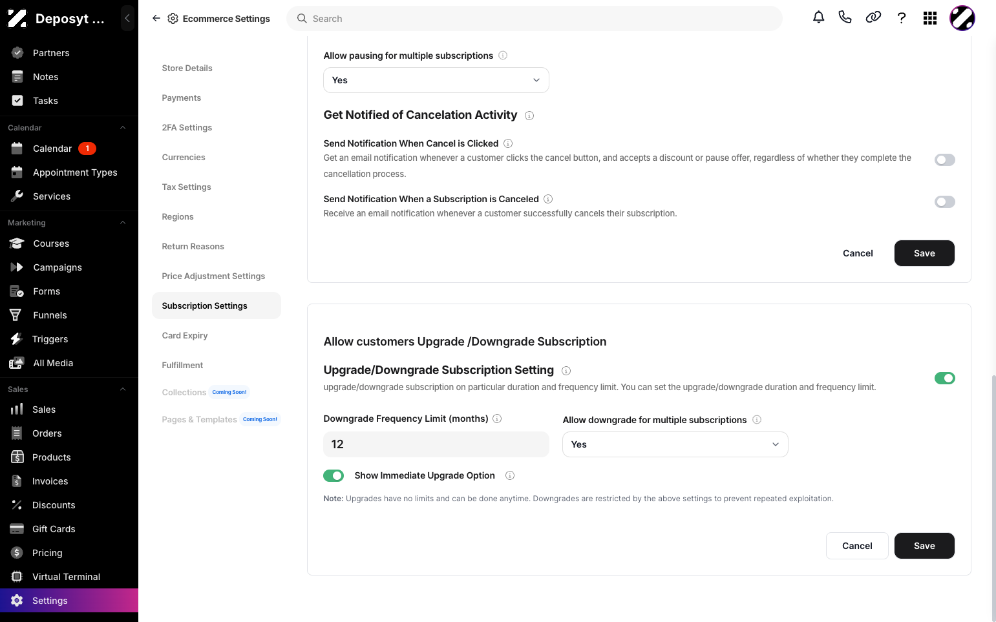996x622 pixels.
Task: Cancel the cancelation notification changes
Action: (858, 253)
